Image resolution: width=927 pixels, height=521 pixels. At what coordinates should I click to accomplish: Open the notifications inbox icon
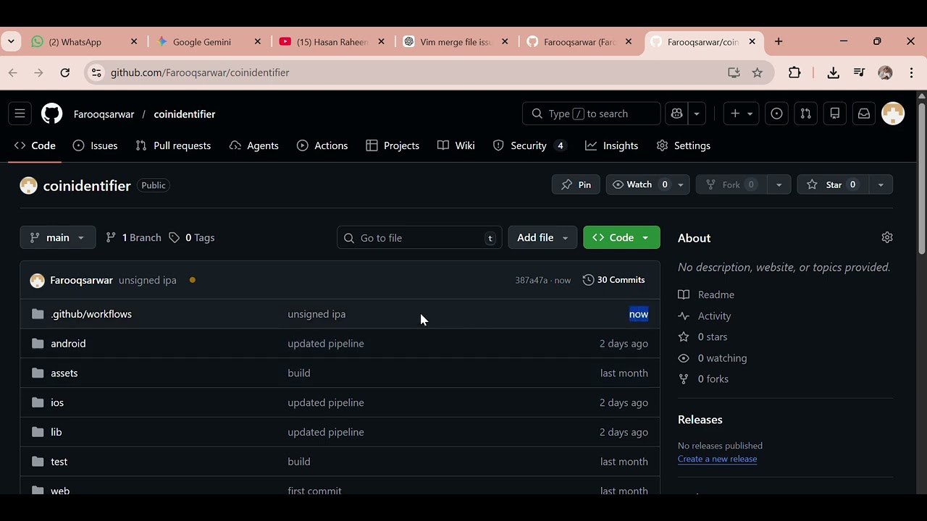pyautogui.click(x=864, y=114)
